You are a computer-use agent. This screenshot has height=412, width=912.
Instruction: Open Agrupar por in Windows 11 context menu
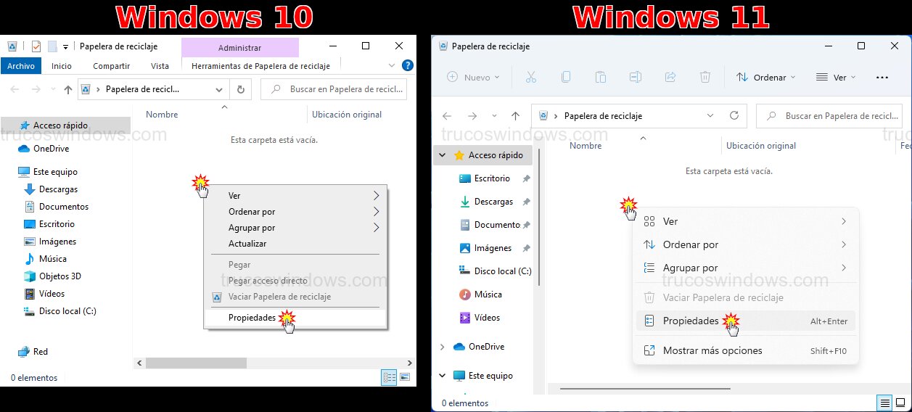pos(746,268)
